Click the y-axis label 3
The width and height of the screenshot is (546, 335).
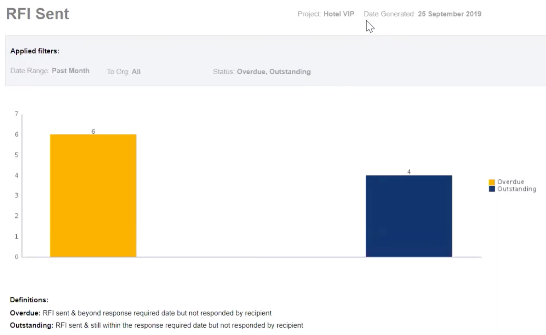point(16,195)
